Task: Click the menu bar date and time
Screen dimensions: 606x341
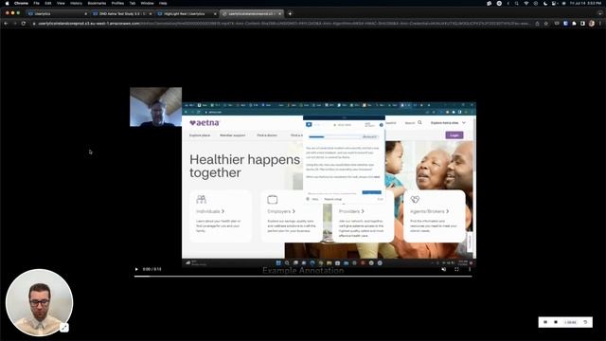Action: 585,3
